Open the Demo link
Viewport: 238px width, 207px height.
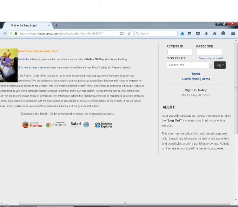click(206, 79)
